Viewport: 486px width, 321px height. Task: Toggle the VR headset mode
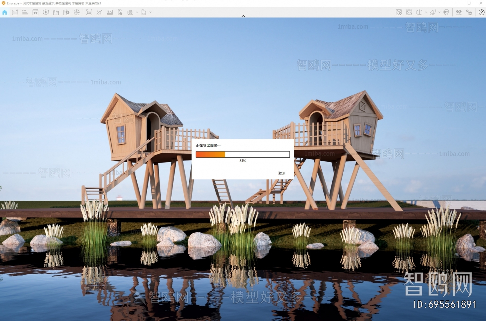[x=446, y=12]
